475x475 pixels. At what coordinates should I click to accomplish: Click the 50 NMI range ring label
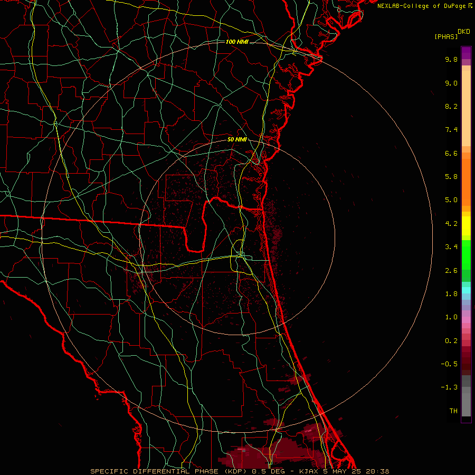coord(237,139)
